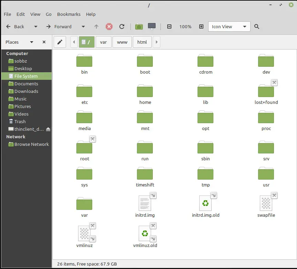This screenshot has height=269, width=297.
Task: Open Pictures in the sidebar
Action: tap(26, 106)
